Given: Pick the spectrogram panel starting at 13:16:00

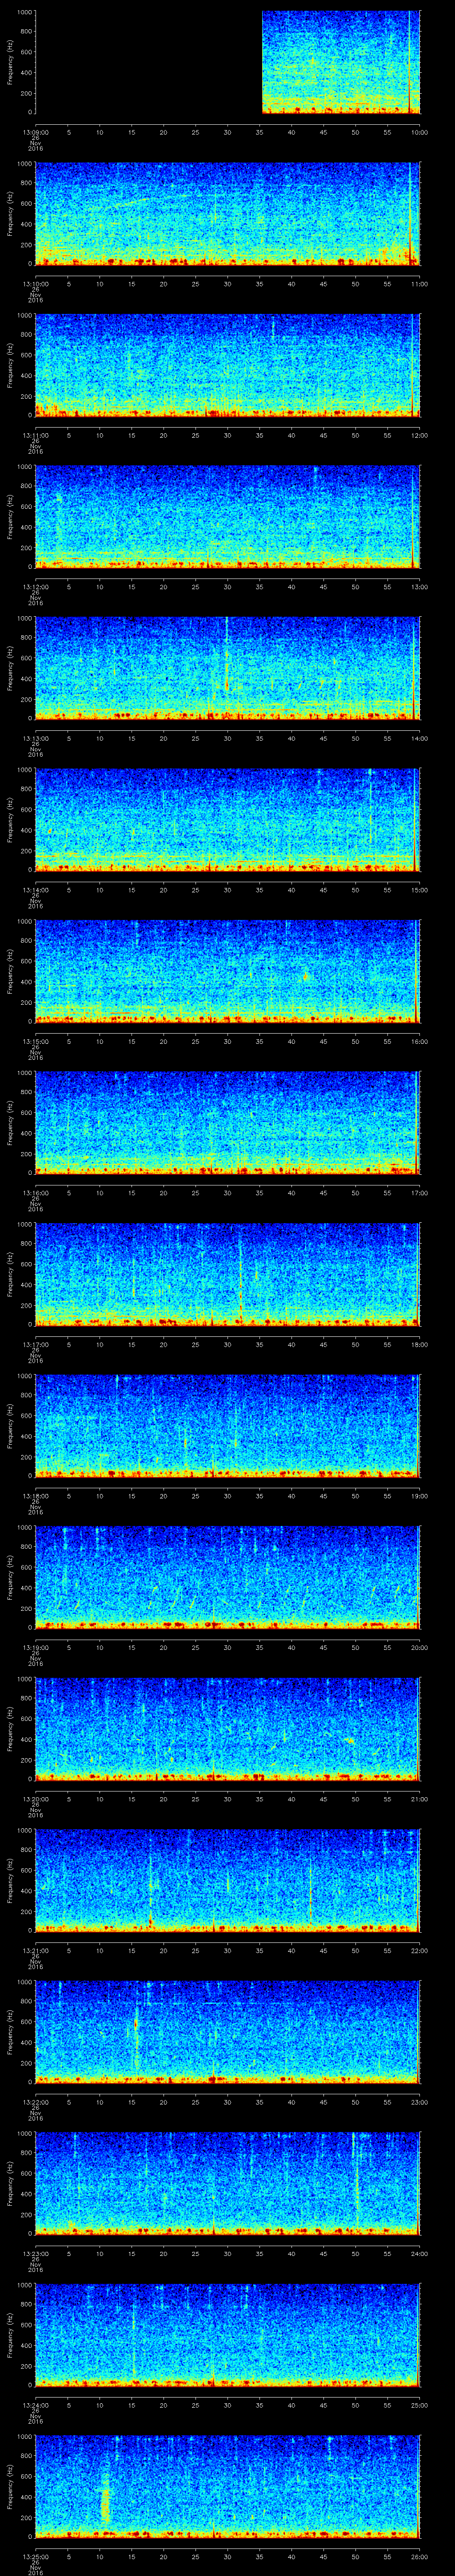Looking at the screenshot, I should pos(228,1123).
